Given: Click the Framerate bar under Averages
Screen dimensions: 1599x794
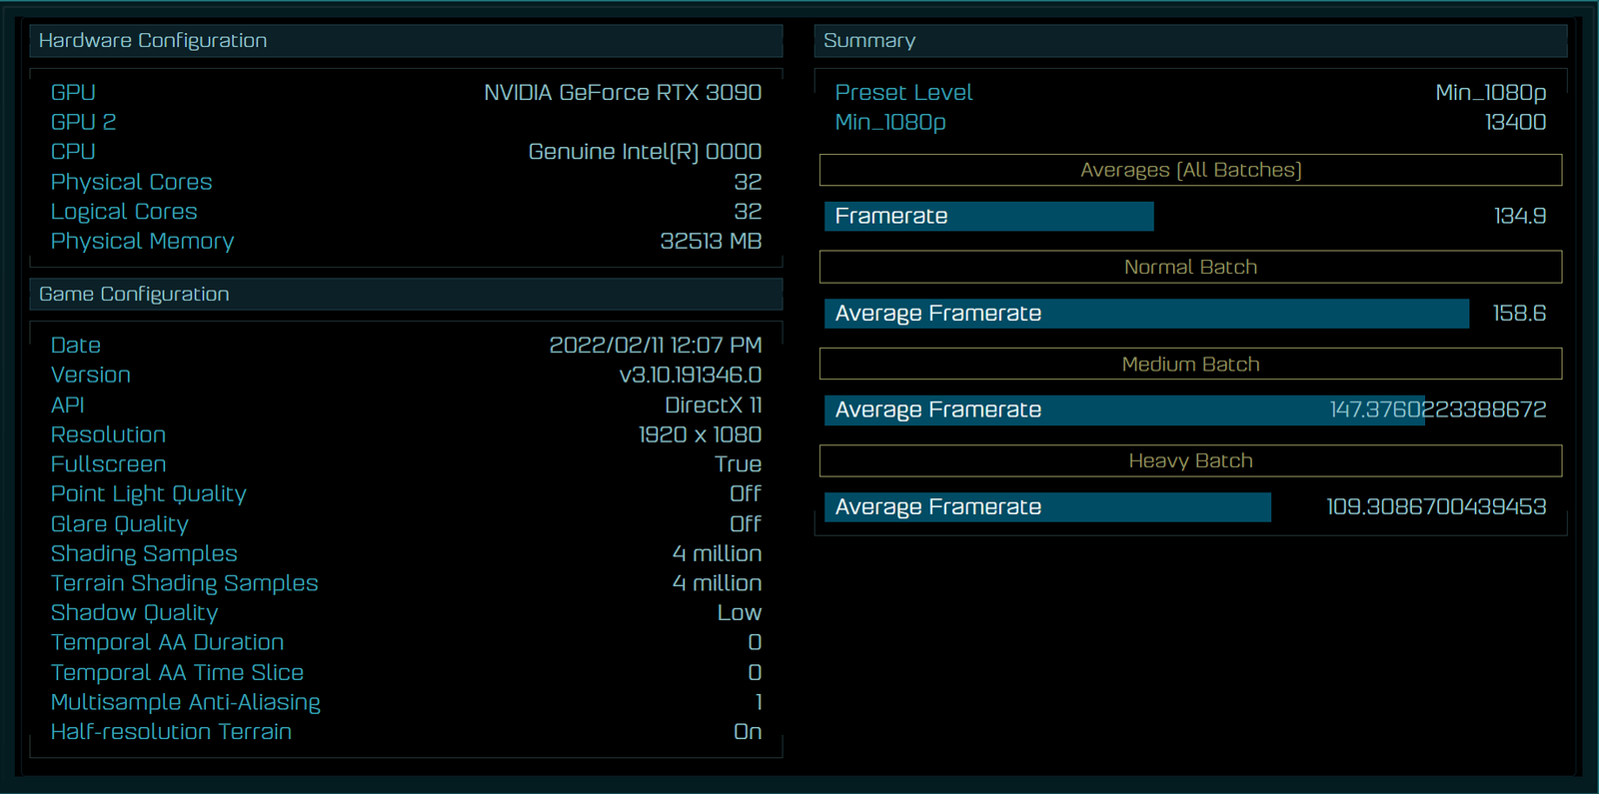Looking at the screenshot, I should 988,217.
